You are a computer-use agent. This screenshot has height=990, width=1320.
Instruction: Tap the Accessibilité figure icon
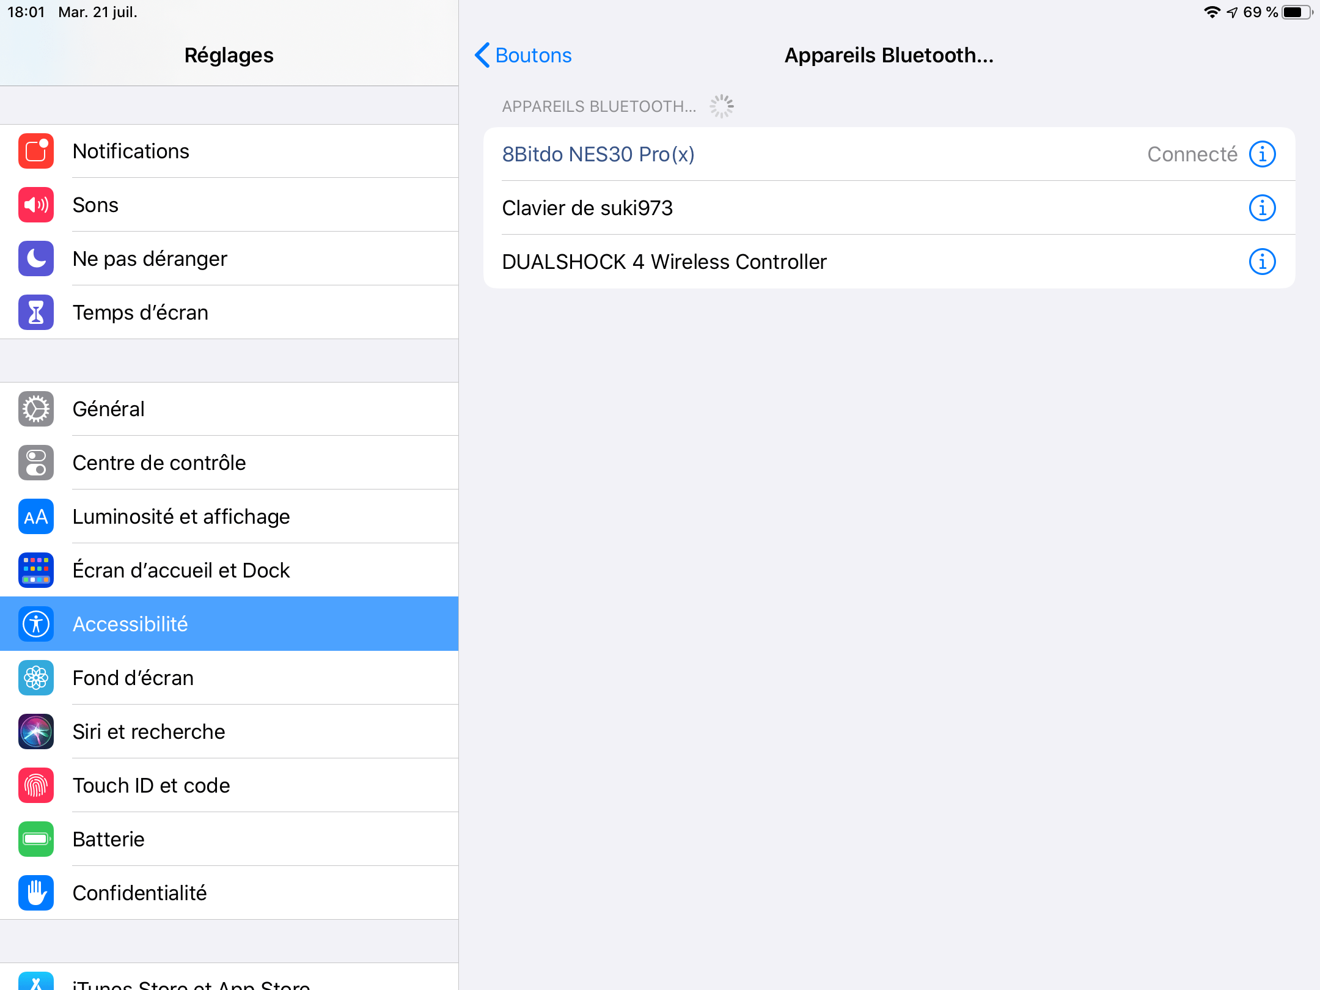(x=36, y=624)
